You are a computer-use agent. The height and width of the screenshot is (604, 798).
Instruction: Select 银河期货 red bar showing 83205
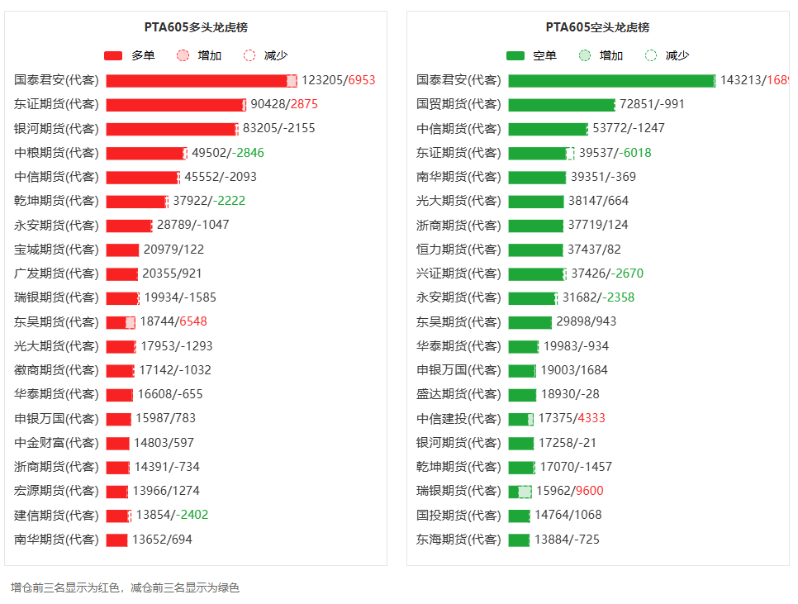171,129
